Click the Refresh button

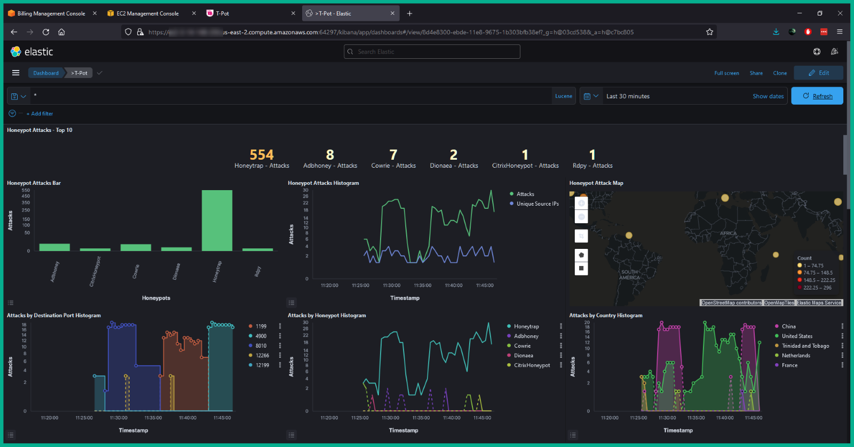[817, 96]
